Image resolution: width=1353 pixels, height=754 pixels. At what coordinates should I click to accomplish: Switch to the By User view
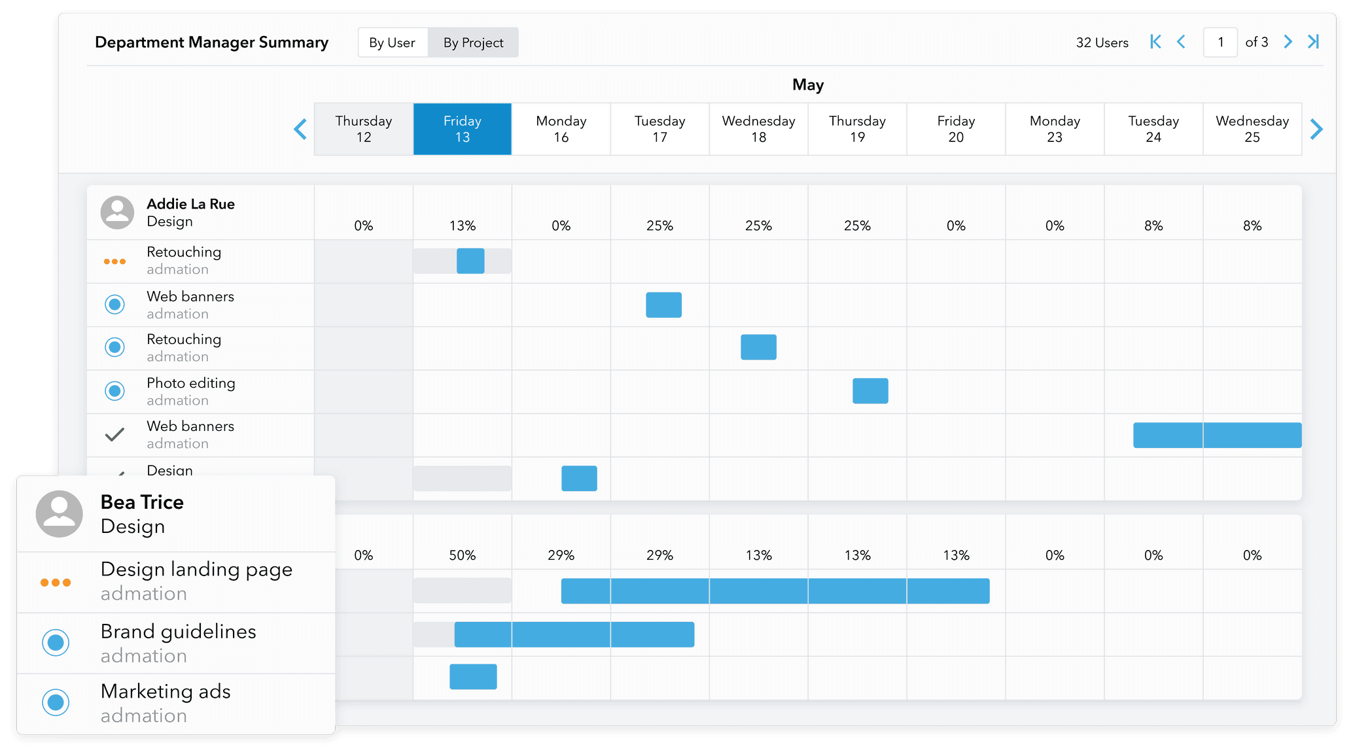click(x=392, y=42)
